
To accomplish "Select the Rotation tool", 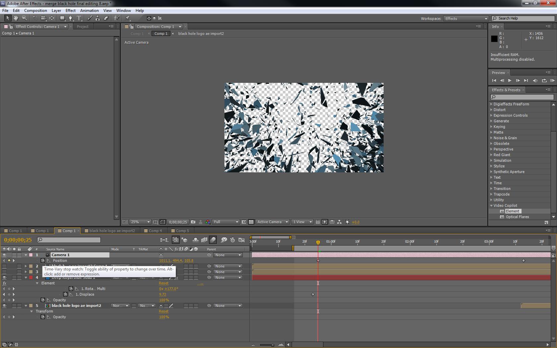I will tap(35, 18).
